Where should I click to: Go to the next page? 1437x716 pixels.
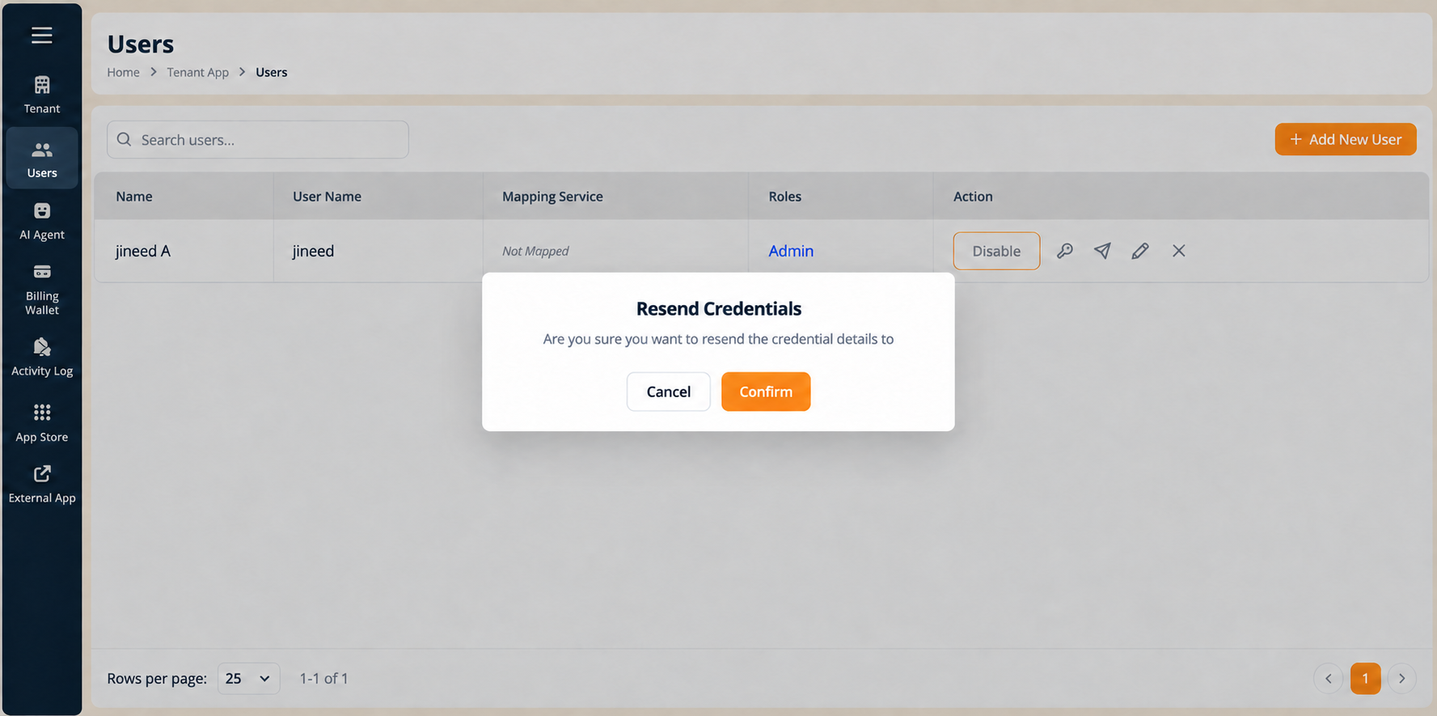[1402, 678]
